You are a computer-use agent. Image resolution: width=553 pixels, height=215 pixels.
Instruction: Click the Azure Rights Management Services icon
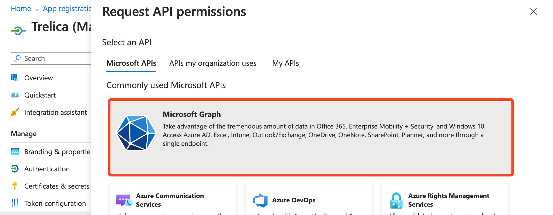point(396,200)
